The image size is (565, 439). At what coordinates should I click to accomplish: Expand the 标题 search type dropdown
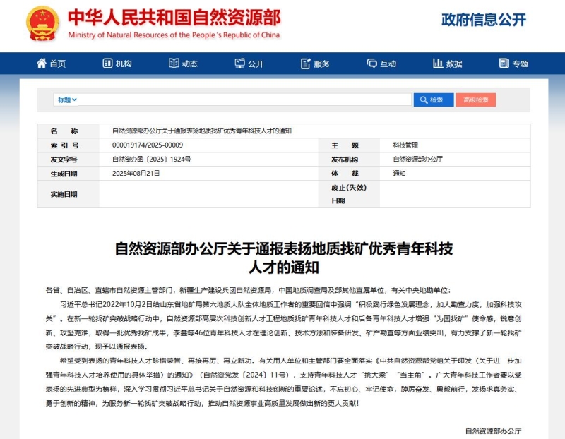tap(67, 100)
